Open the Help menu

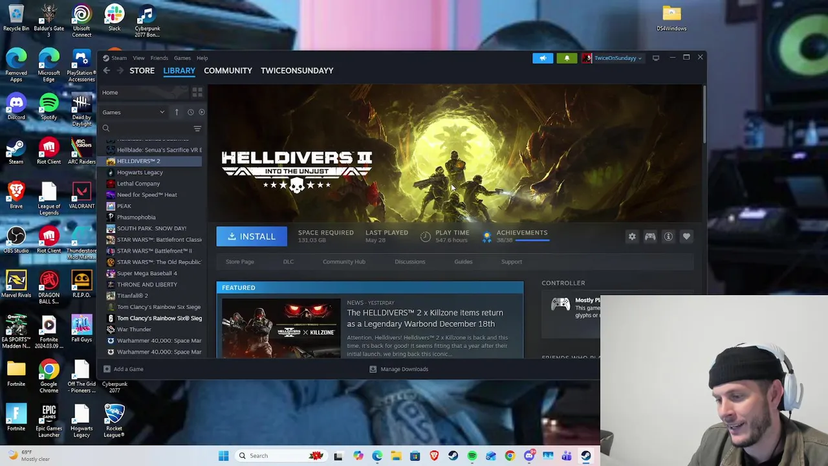pos(202,58)
